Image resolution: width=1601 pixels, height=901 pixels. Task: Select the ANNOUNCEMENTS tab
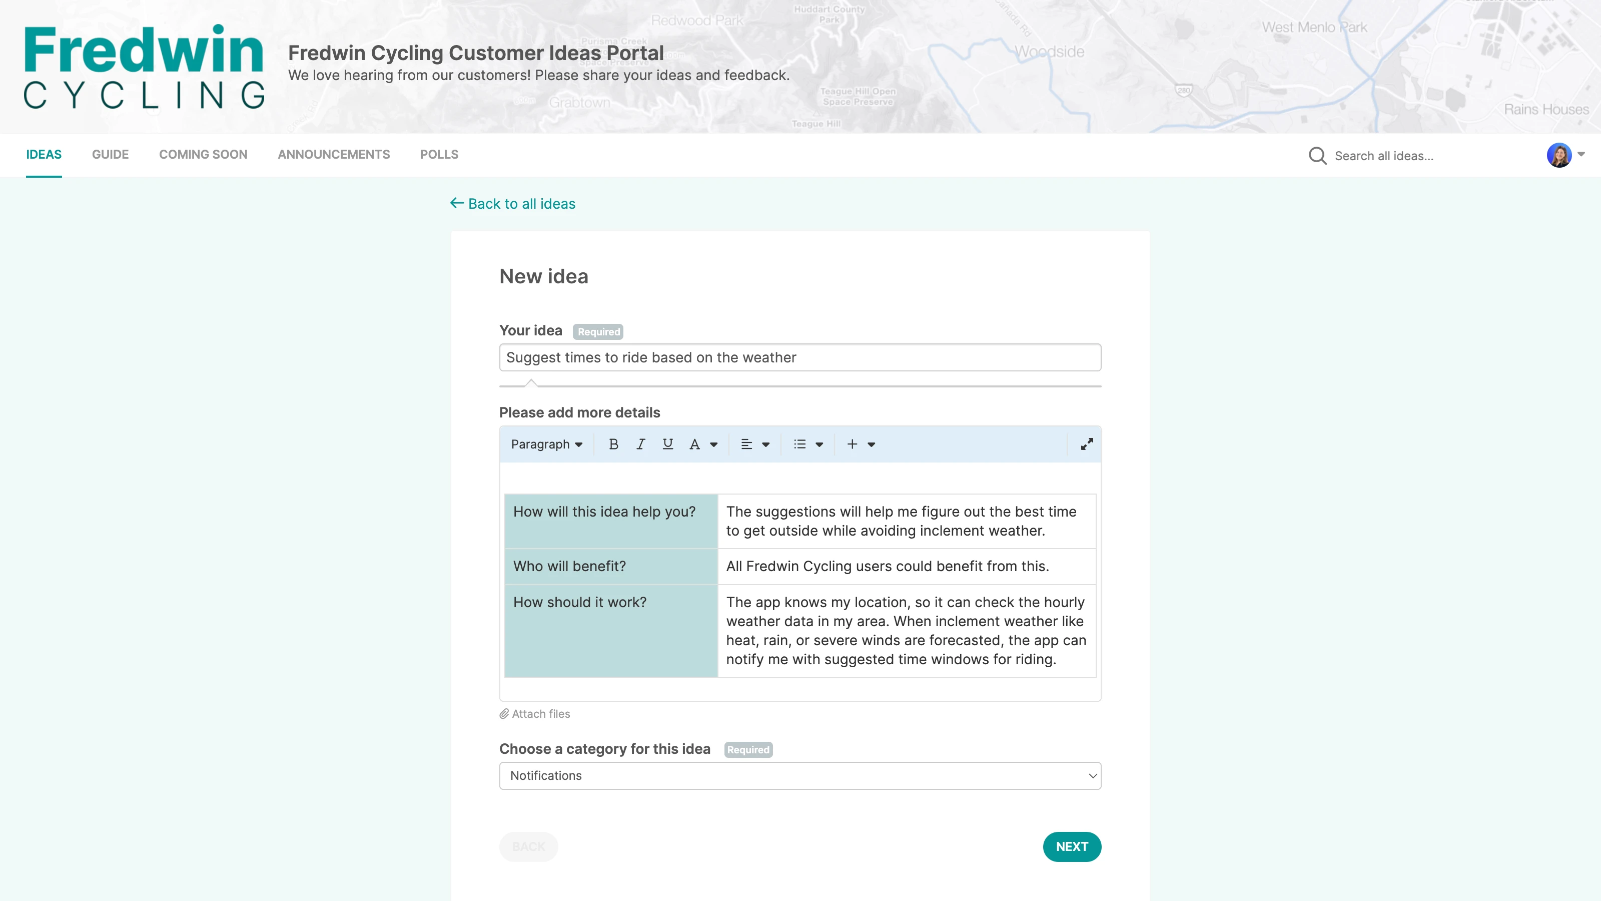coord(333,155)
